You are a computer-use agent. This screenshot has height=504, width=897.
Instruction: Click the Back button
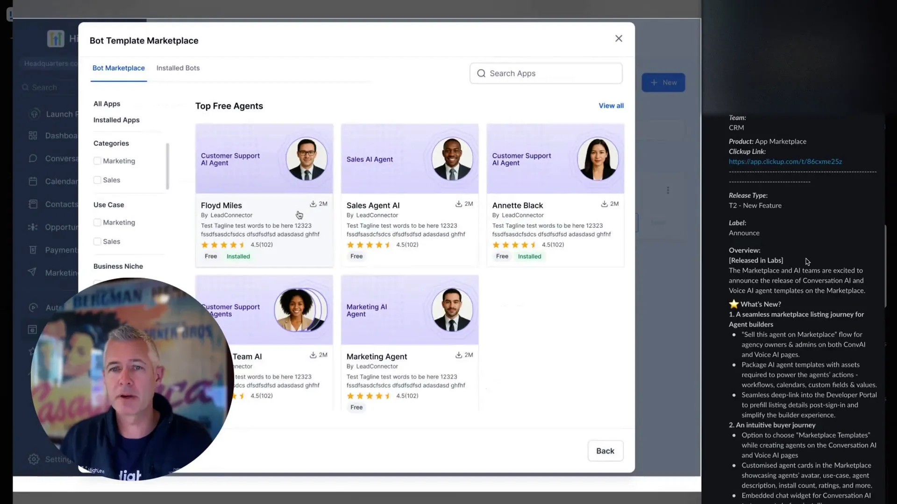pyautogui.click(x=605, y=451)
